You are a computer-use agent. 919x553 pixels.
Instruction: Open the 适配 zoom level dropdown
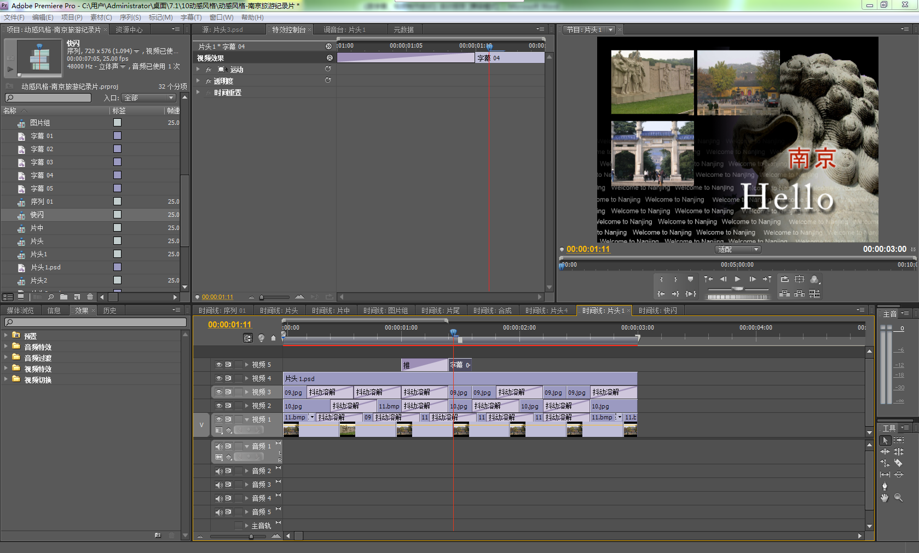point(738,250)
